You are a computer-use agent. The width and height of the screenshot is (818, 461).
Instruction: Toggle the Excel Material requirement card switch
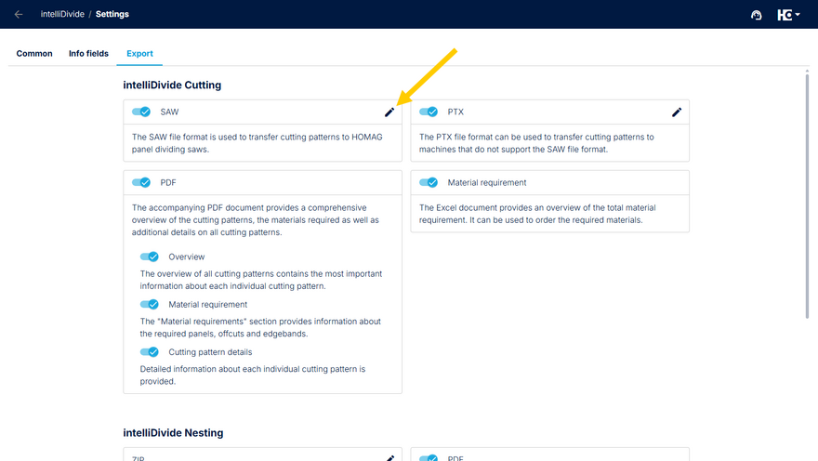point(429,182)
